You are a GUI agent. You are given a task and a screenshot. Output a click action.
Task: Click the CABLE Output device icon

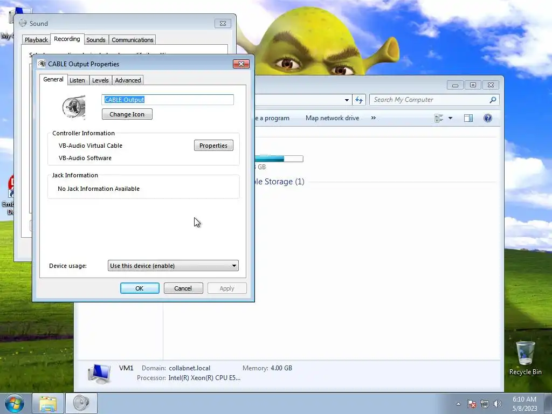pos(74,107)
